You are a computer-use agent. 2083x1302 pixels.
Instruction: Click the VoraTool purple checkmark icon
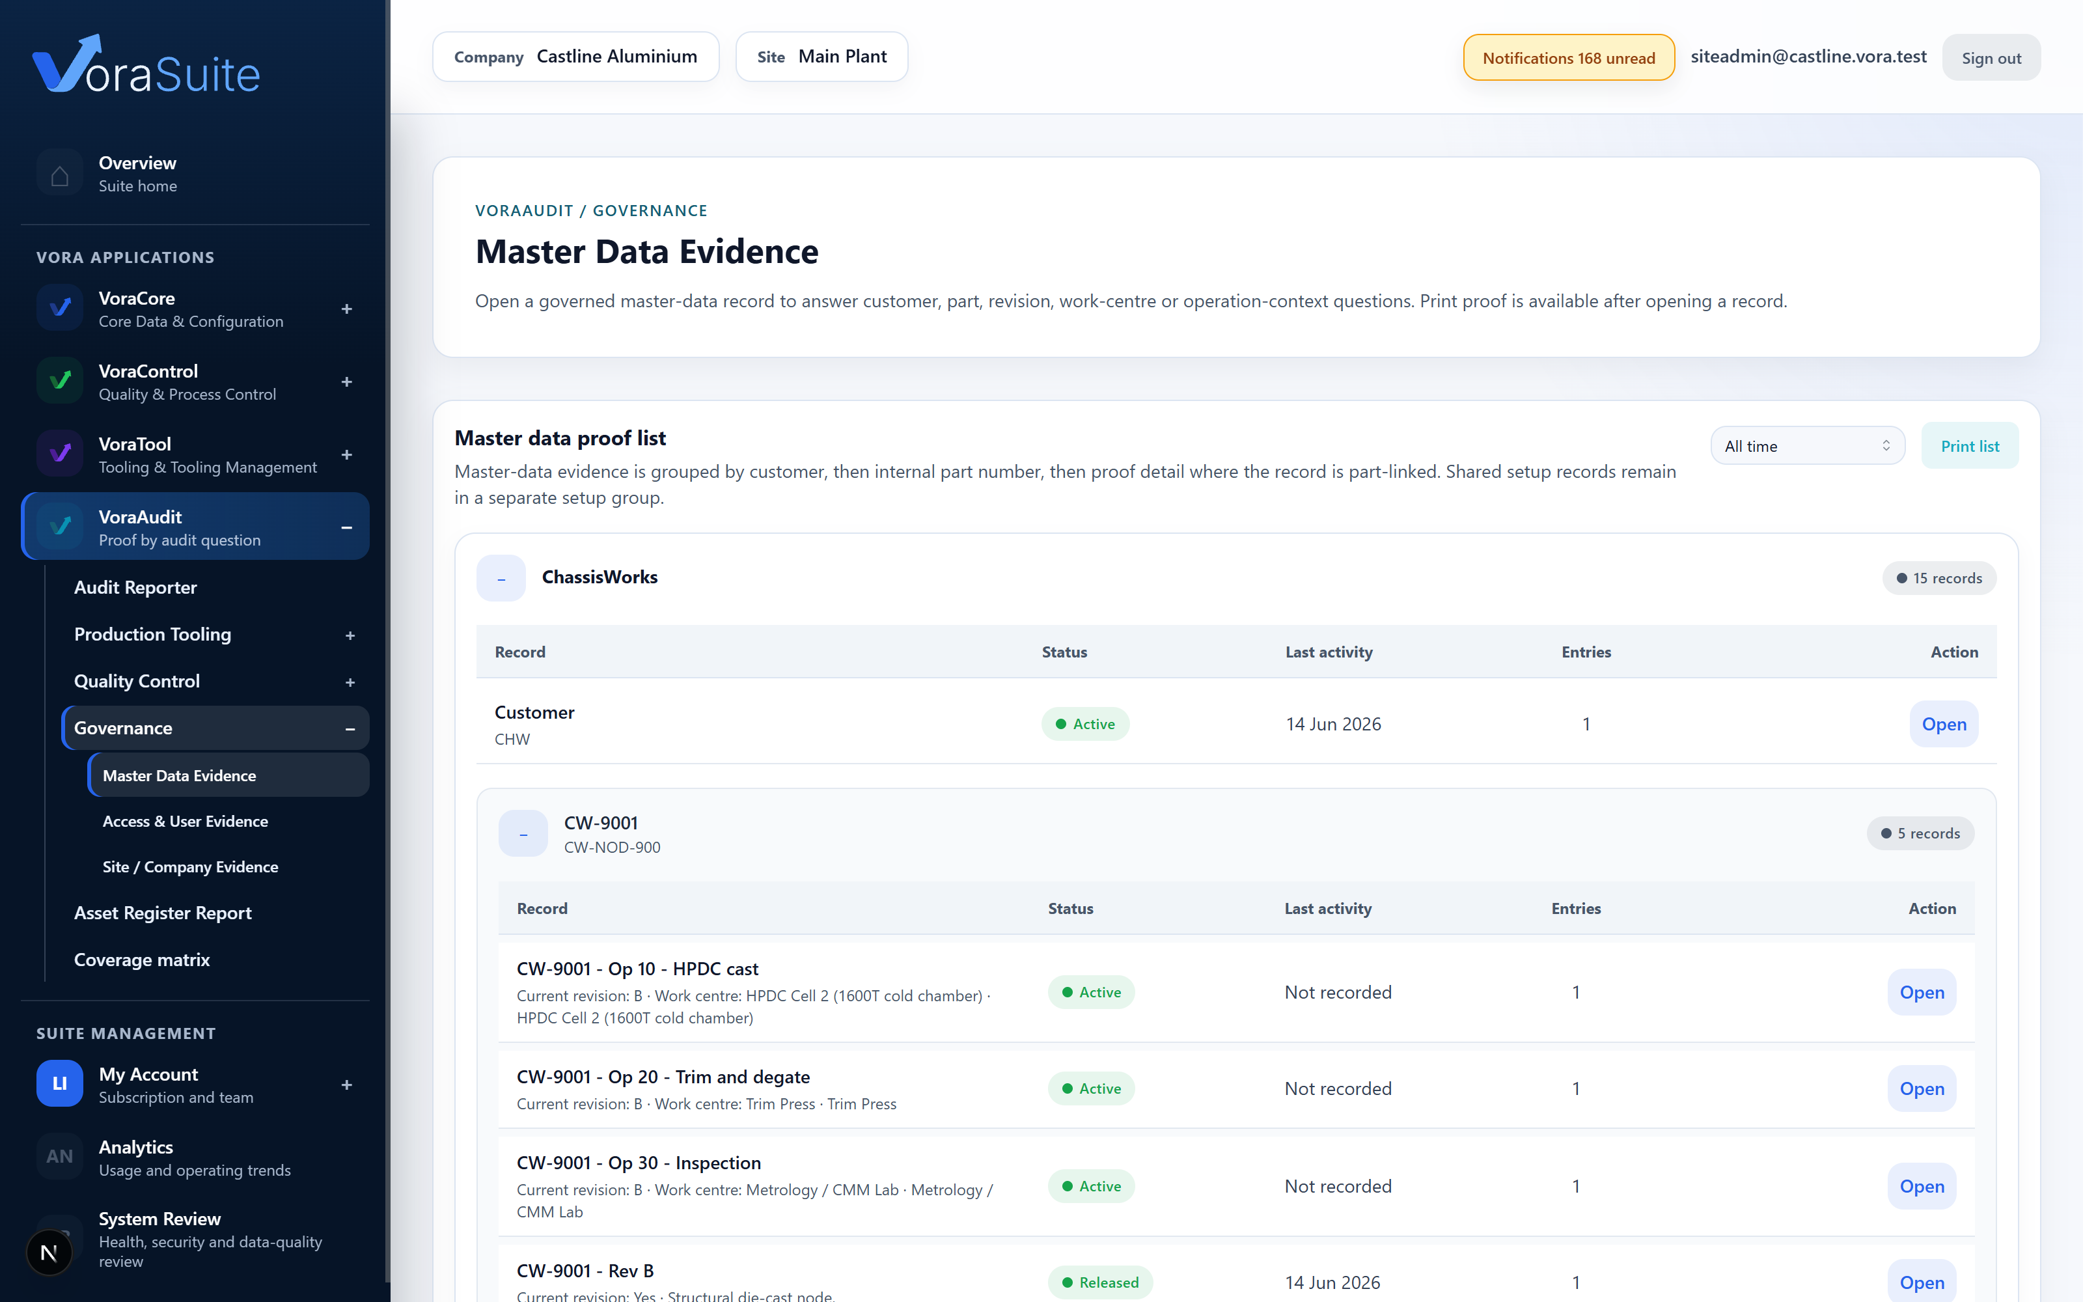coord(59,454)
